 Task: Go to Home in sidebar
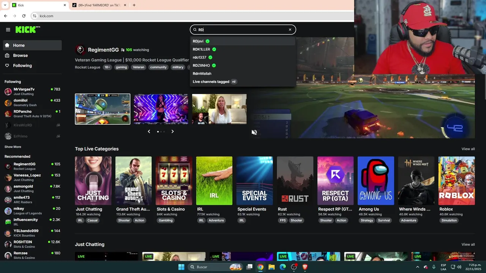(32, 45)
